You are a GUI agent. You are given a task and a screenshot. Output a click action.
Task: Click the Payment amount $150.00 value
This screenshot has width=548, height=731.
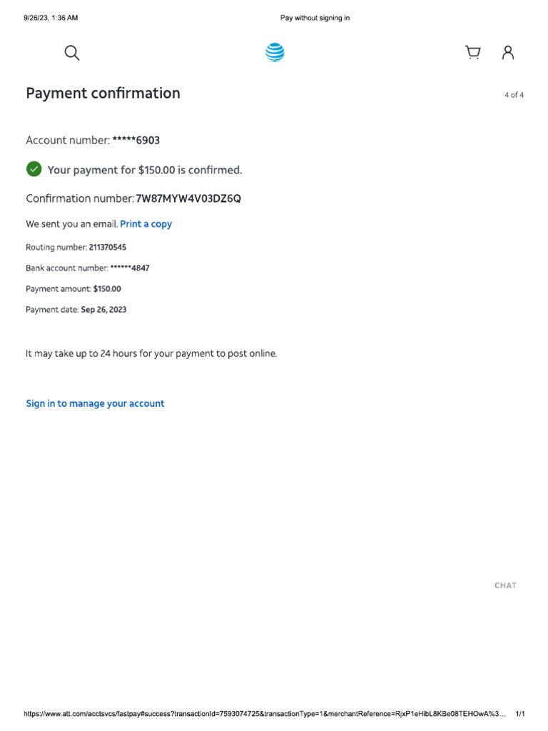pos(107,289)
